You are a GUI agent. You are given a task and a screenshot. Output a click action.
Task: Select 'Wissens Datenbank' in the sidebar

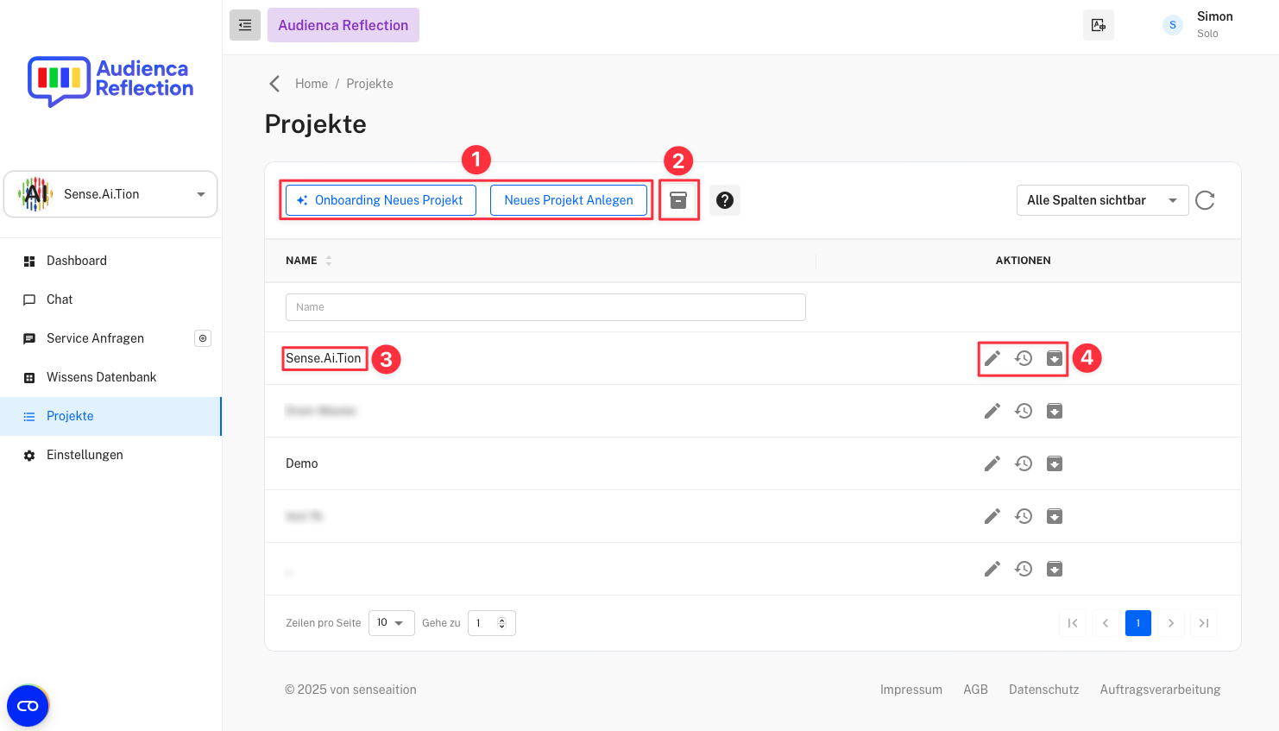[x=102, y=376]
